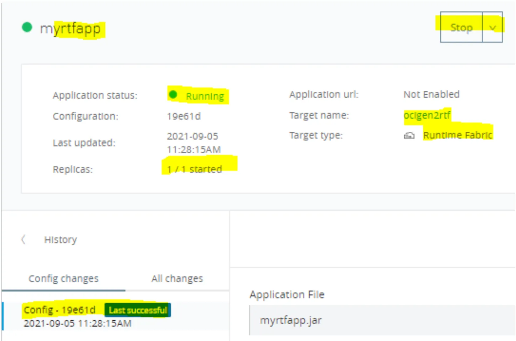Click the Last updated 2021-09-05 timestamp value
Viewport: 516px width, 341px height.
point(193,143)
